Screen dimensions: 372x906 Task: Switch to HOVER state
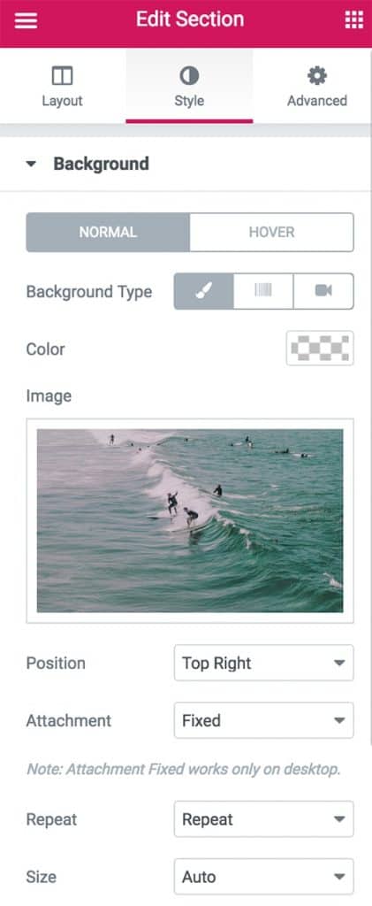click(271, 233)
